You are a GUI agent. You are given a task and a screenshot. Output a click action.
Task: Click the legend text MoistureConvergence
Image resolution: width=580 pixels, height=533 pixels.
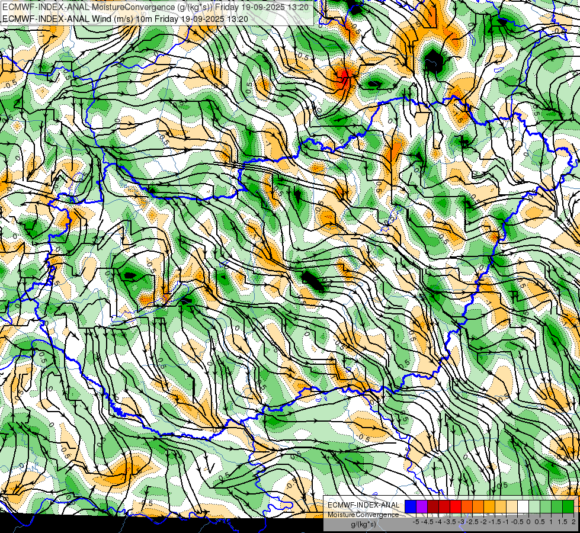363,515
